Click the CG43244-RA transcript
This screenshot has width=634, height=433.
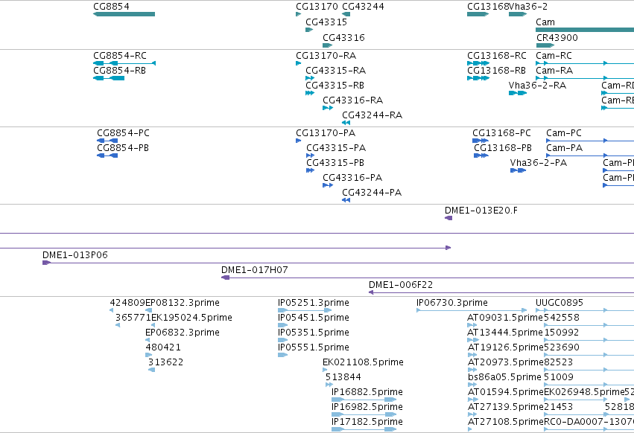(346, 123)
